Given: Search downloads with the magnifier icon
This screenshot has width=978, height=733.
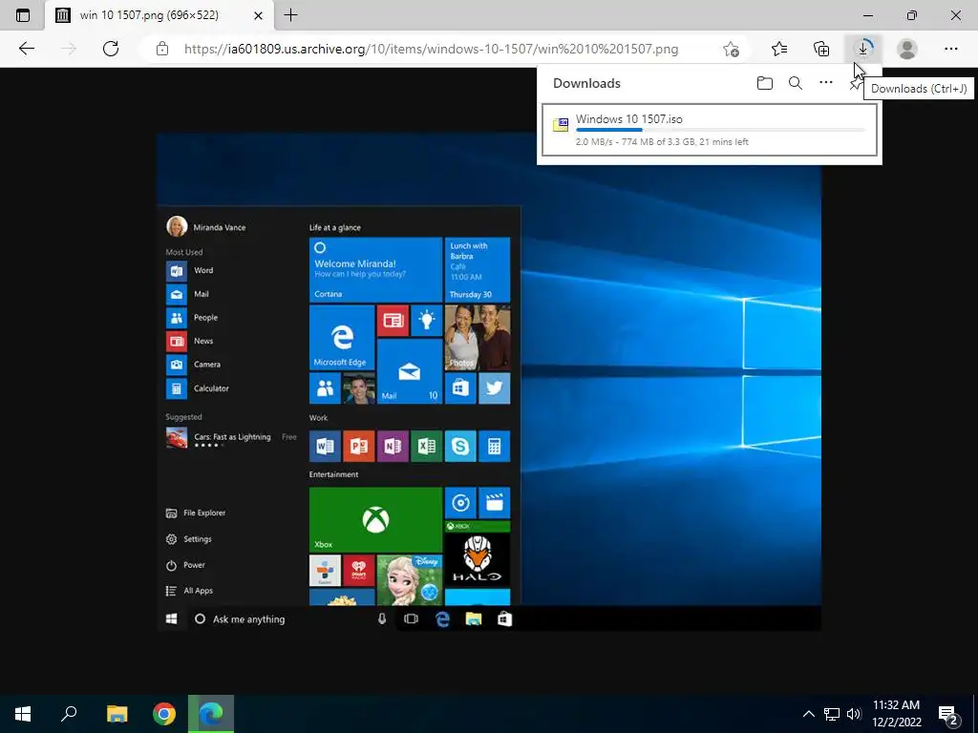Looking at the screenshot, I should [796, 83].
